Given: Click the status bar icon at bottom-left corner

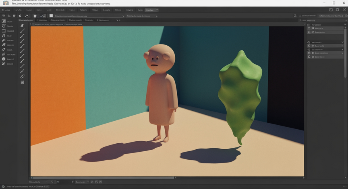Looking at the screenshot, I should coord(3,187).
